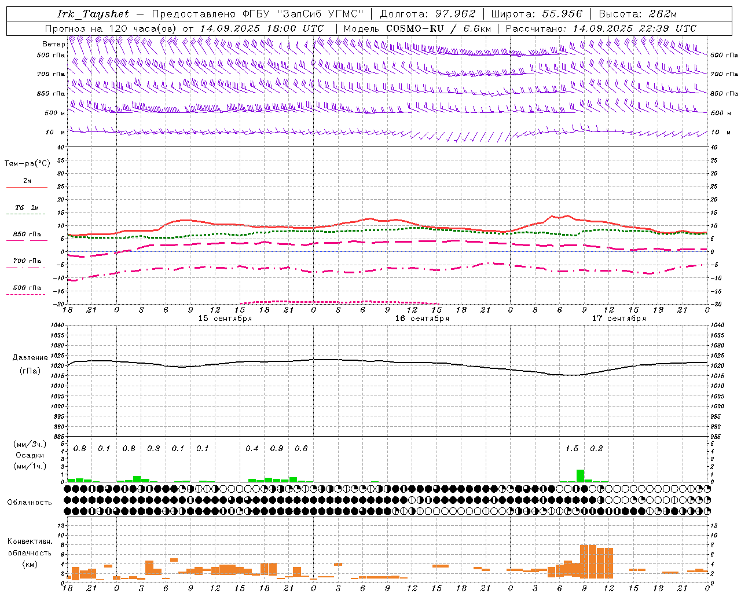
Task: Click the 16 сентября date label
Action: [421, 319]
